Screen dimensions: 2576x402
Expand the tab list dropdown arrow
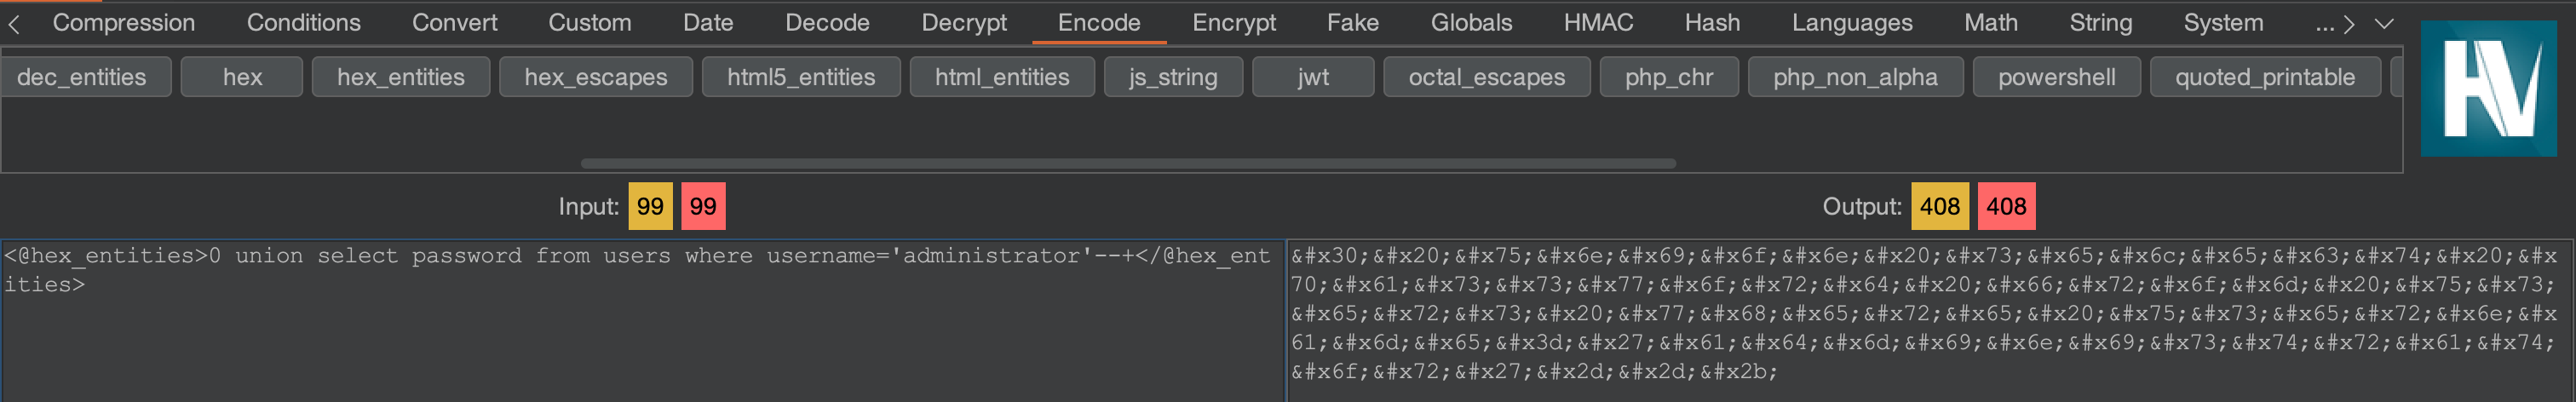[x=2384, y=24]
